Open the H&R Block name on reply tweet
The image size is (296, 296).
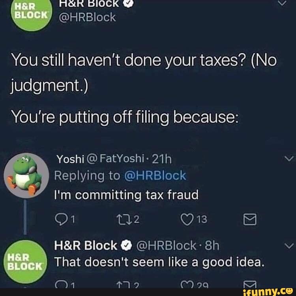pyautogui.click(x=85, y=245)
